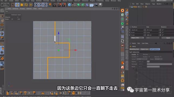
Task: Enable the Soft Selection checkbox
Action: pos(138,54)
